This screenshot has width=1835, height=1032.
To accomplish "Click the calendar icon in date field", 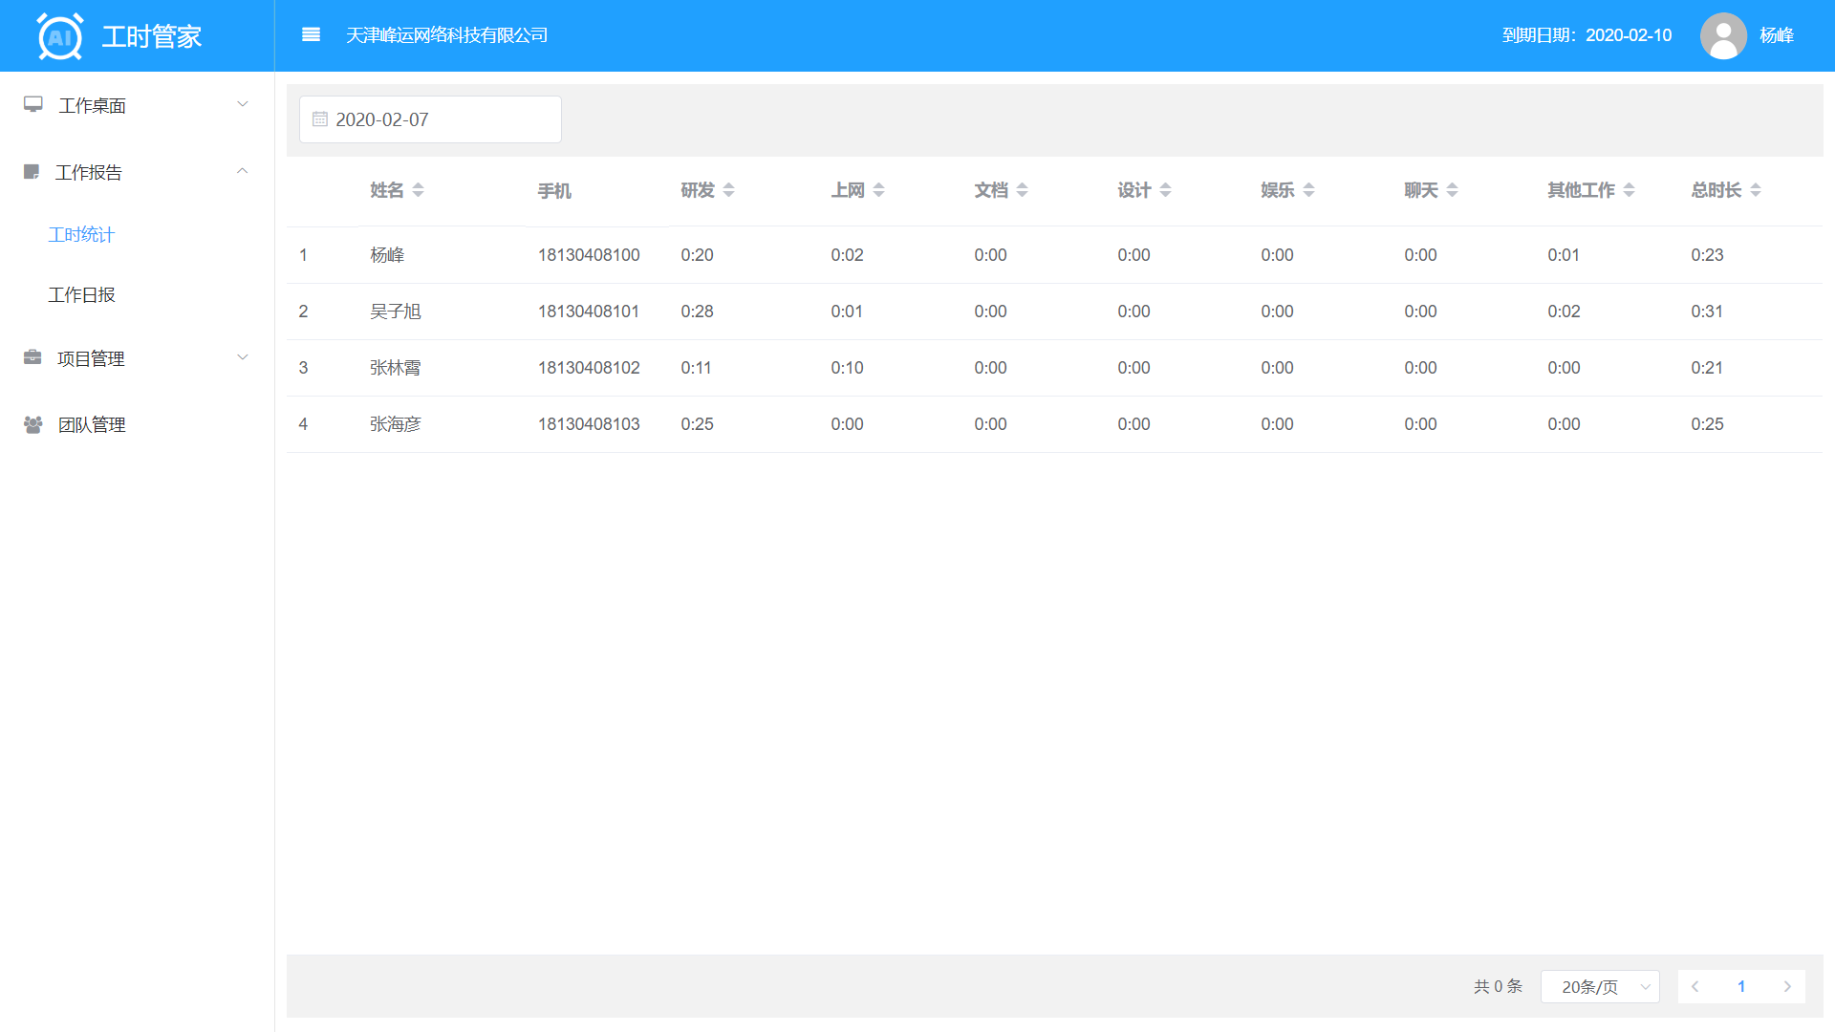I will pyautogui.click(x=320, y=119).
